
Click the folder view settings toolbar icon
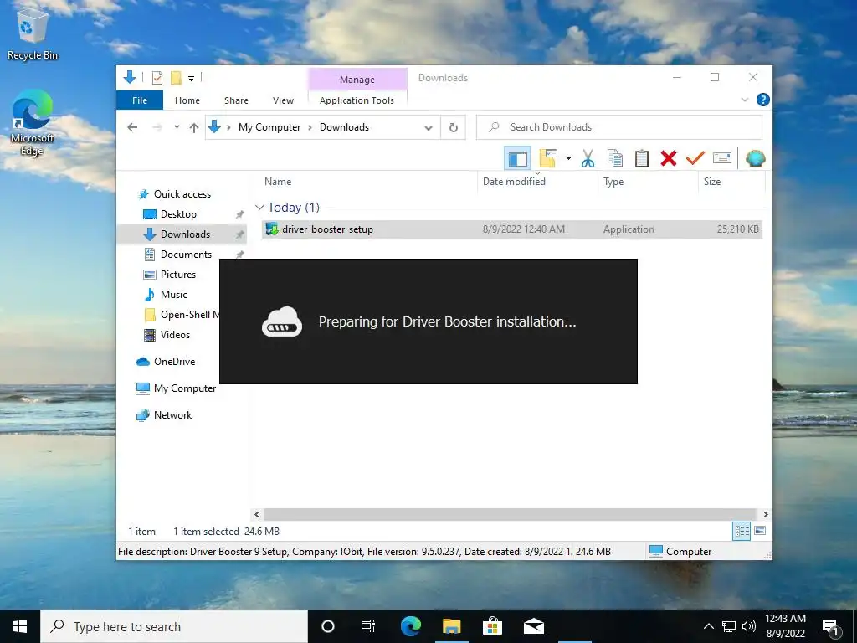(x=548, y=158)
